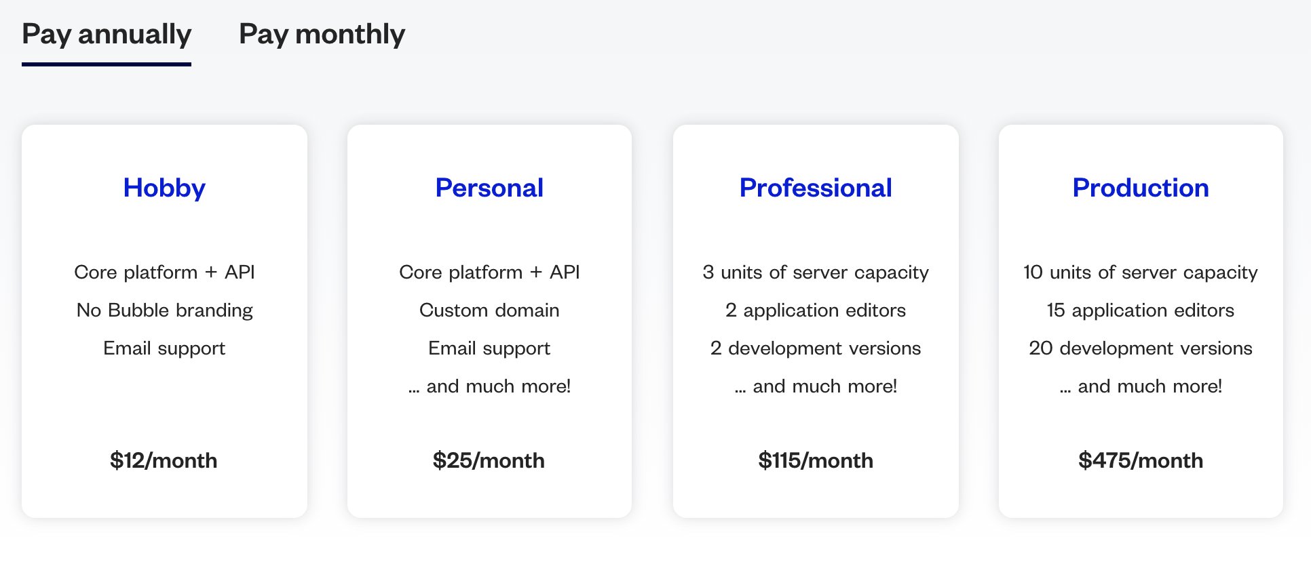
Task: Click '10 units of server capacity' text
Action: point(1140,272)
